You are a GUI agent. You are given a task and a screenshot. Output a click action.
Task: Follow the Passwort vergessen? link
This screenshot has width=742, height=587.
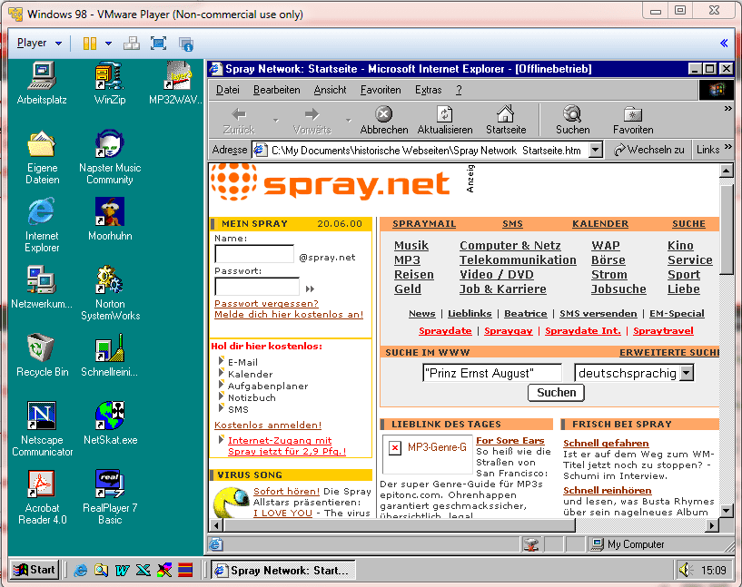(266, 303)
